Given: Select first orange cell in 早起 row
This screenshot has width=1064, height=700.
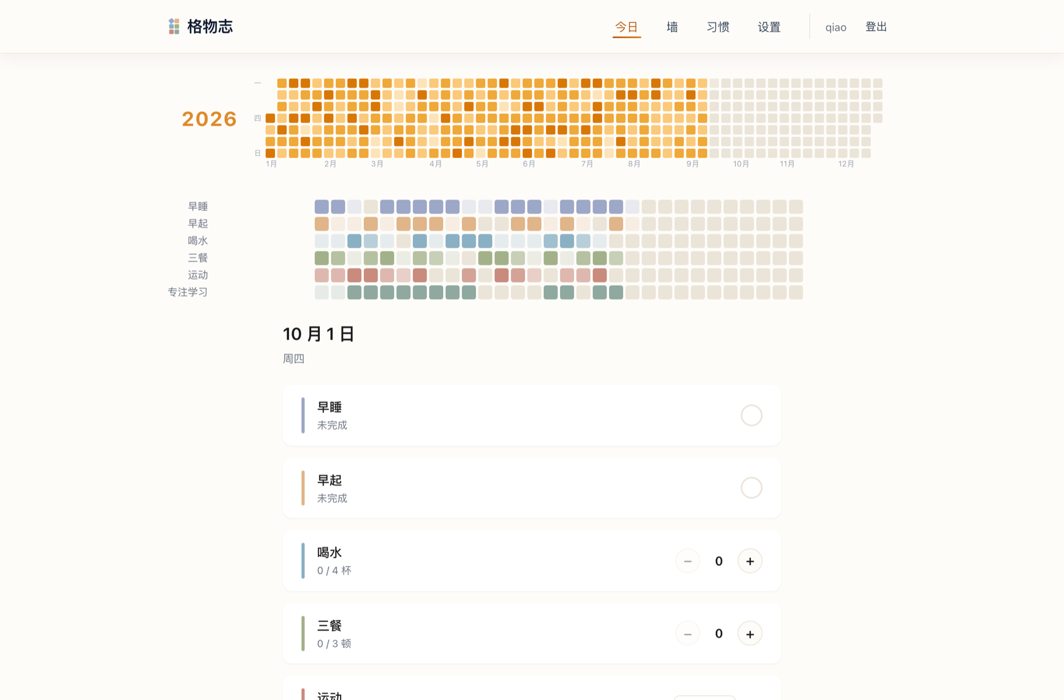Looking at the screenshot, I should tap(321, 223).
